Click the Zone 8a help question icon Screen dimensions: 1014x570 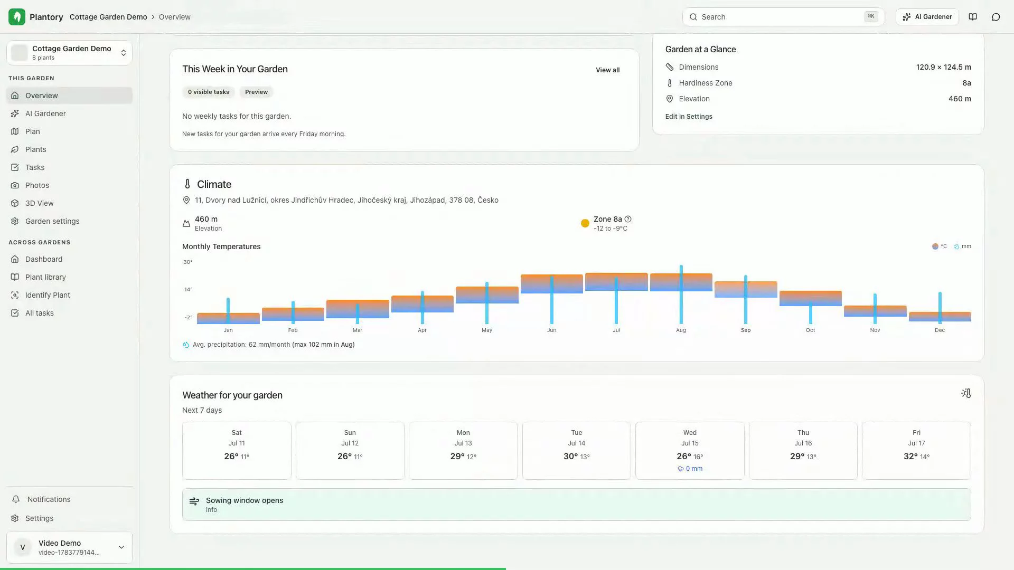coord(628,219)
